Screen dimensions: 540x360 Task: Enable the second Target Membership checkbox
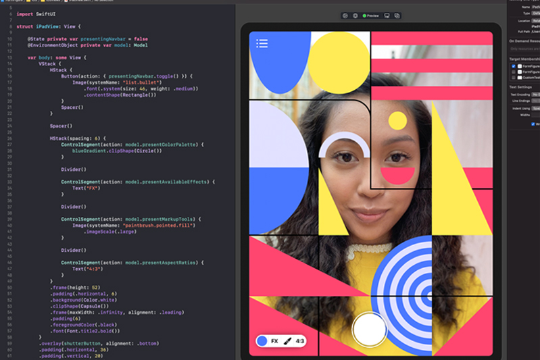coord(514,72)
